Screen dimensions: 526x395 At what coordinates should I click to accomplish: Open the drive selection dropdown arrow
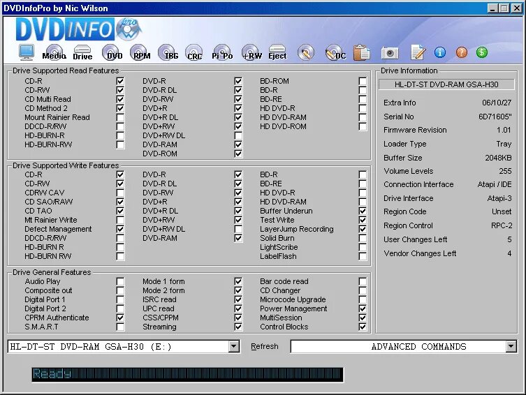[x=233, y=346]
